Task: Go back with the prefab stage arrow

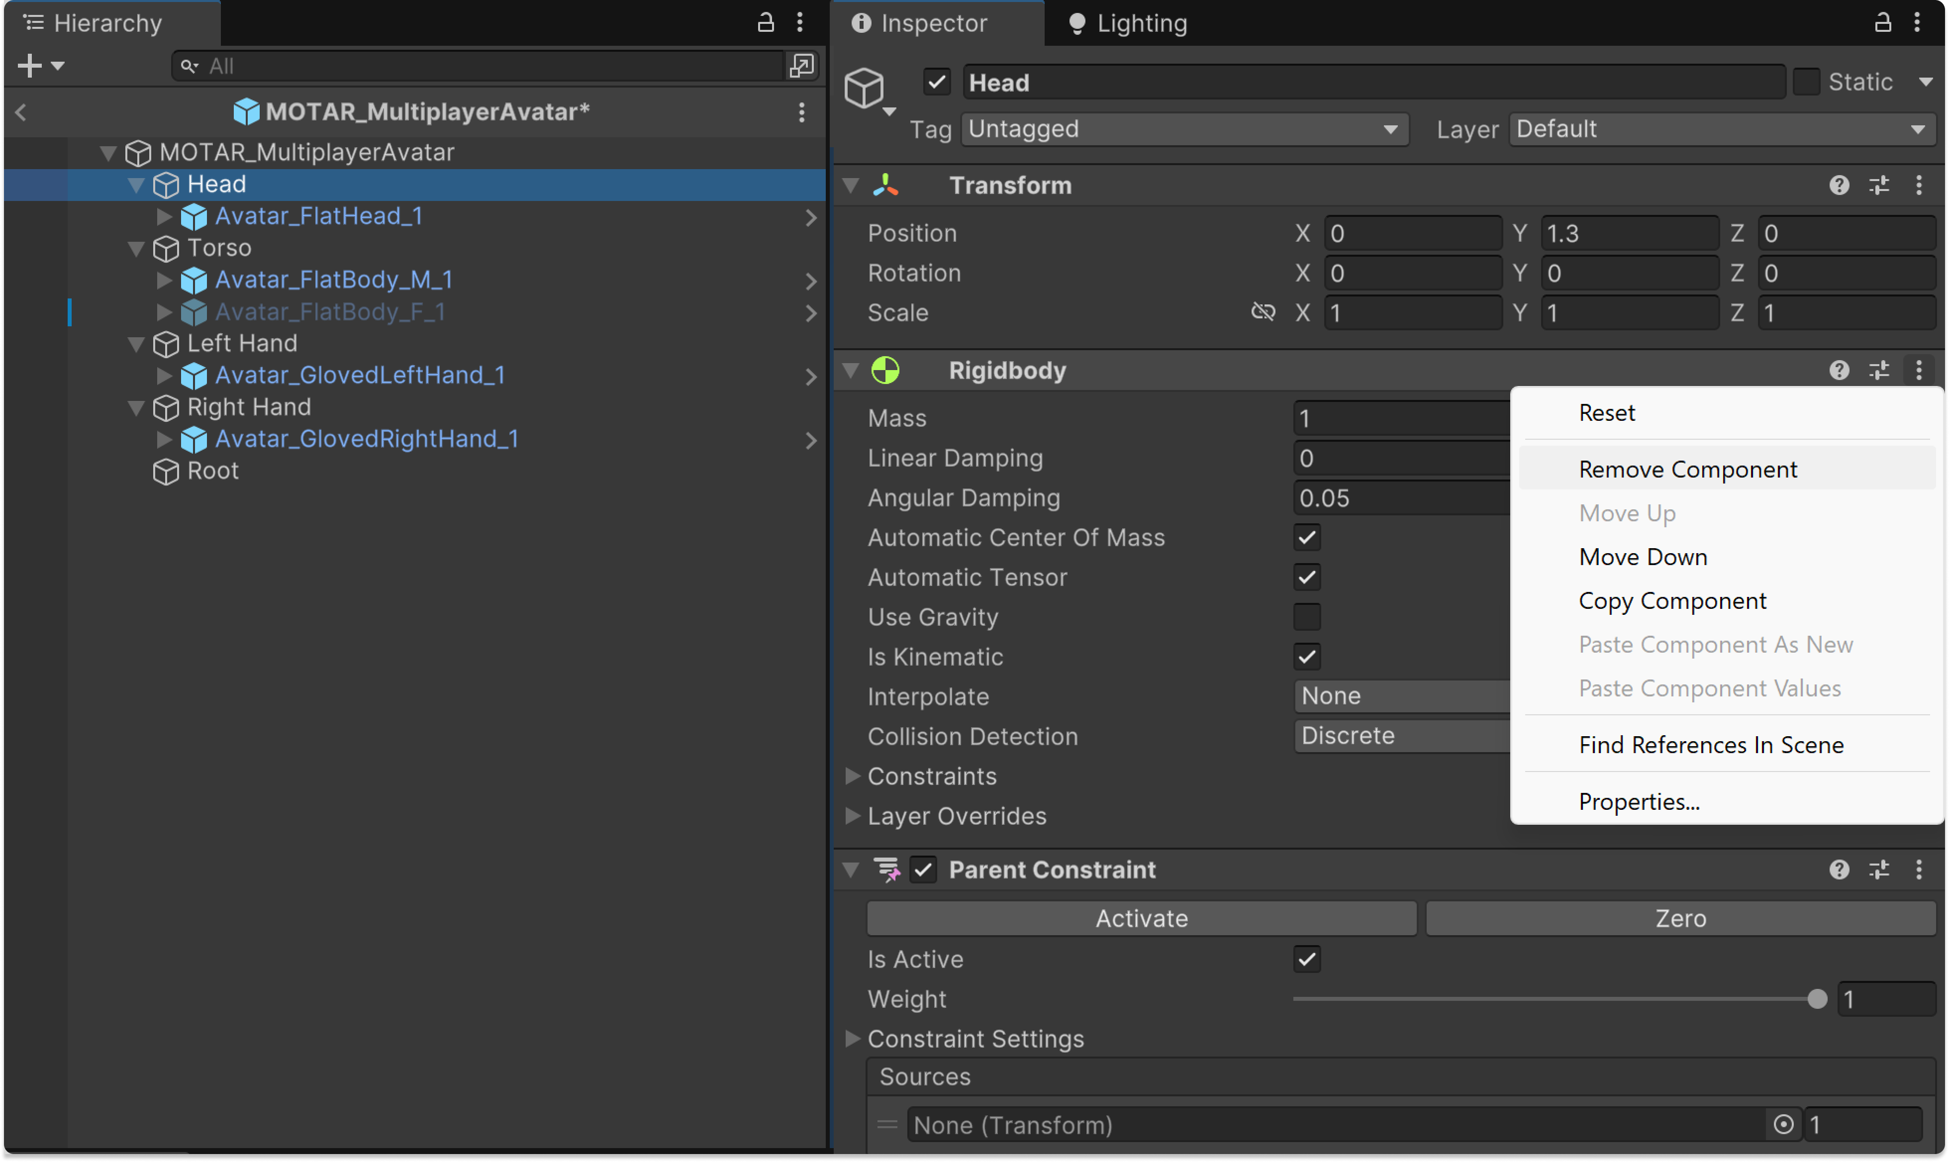Action: pyautogui.click(x=21, y=113)
